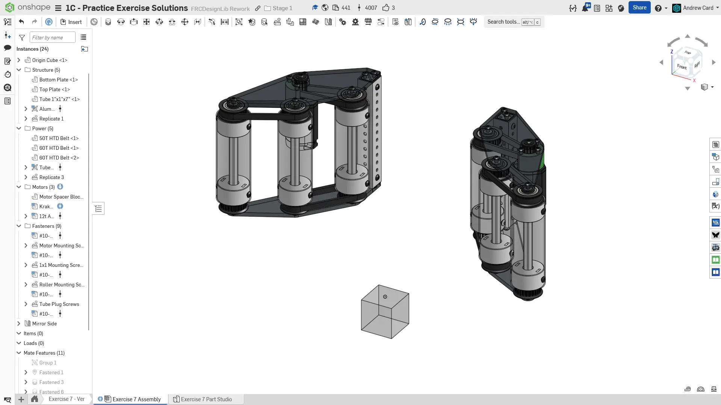Click the Front face of view cube

682,67
